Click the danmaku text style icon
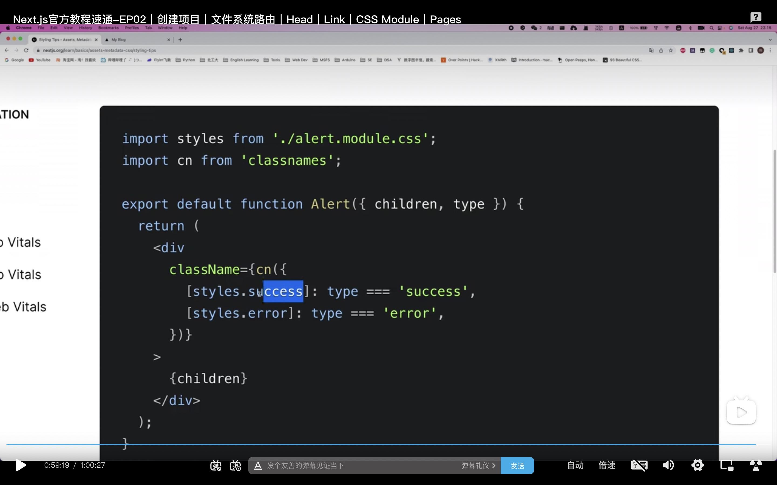777x485 pixels. point(257,465)
